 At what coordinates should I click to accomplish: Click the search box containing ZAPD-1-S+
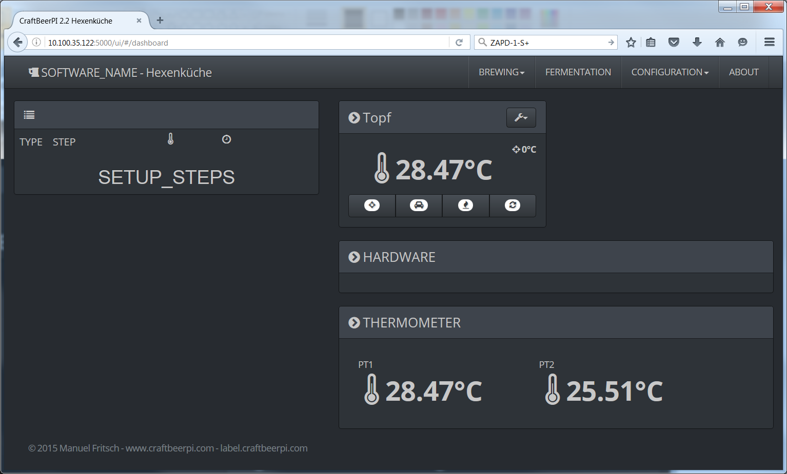pyautogui.click(x=544, y=43)
